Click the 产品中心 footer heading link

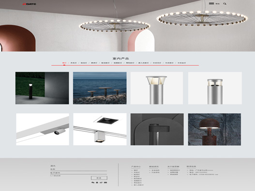point(136,167)
